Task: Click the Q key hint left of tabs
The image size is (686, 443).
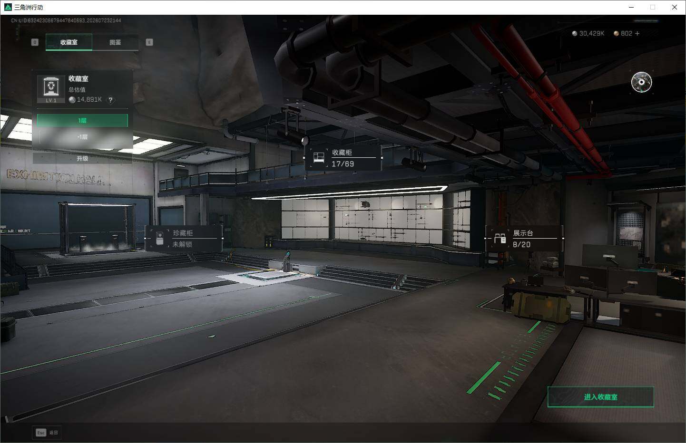Action: (35, 42)
